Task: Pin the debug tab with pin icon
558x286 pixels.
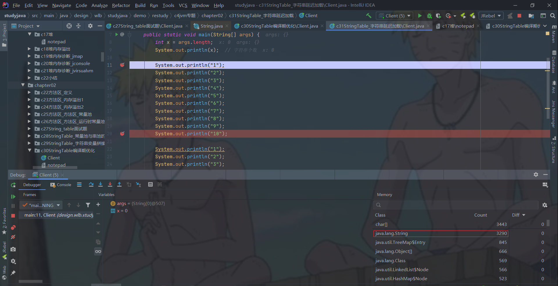Action: coord(13,273)
